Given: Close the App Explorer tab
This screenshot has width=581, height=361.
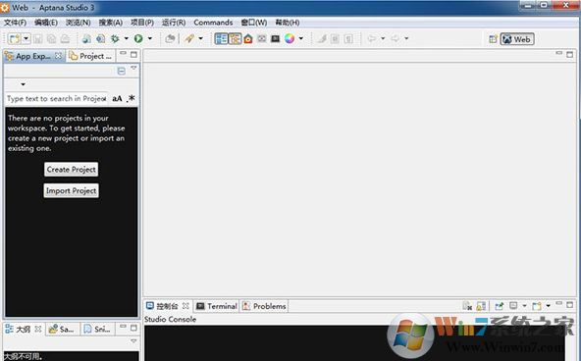Looking at the screenshot, I should point(58,56).
